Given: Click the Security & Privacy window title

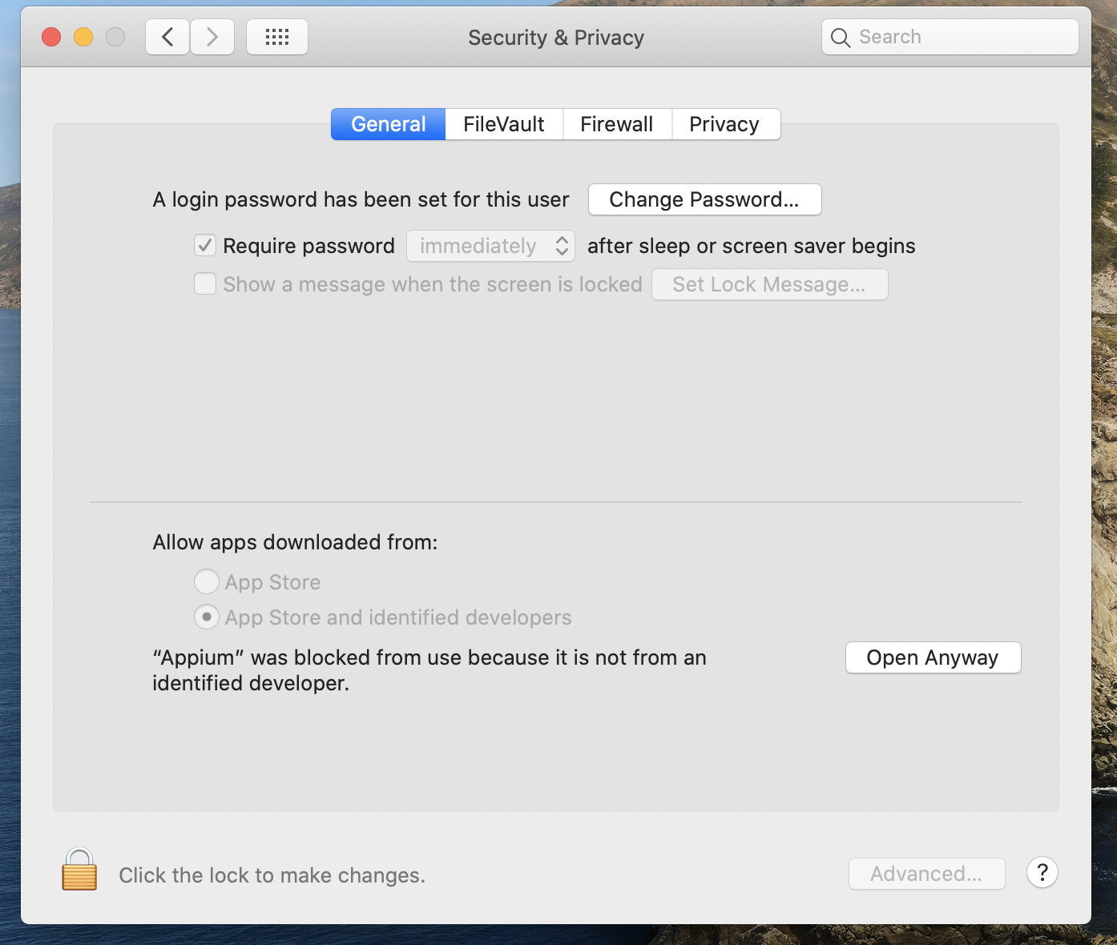Looking at the screenshot, I should (x=556, y=38).
